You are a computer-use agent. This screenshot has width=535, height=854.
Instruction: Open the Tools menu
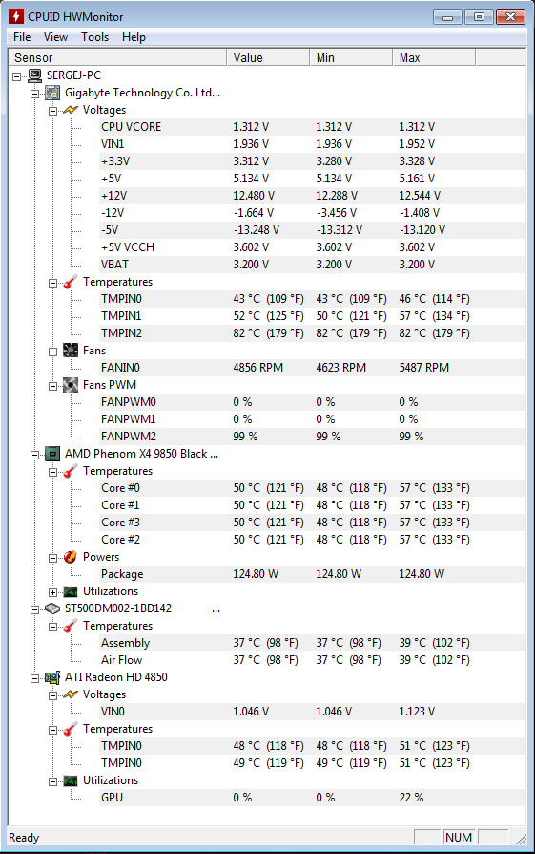tap(95, 37)
